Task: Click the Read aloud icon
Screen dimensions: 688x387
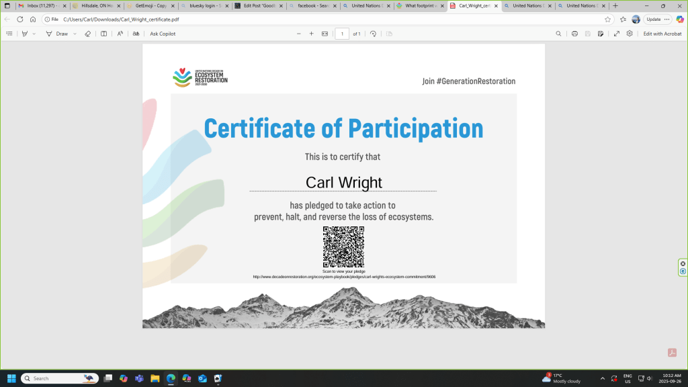Action: [x=120, y=34]
